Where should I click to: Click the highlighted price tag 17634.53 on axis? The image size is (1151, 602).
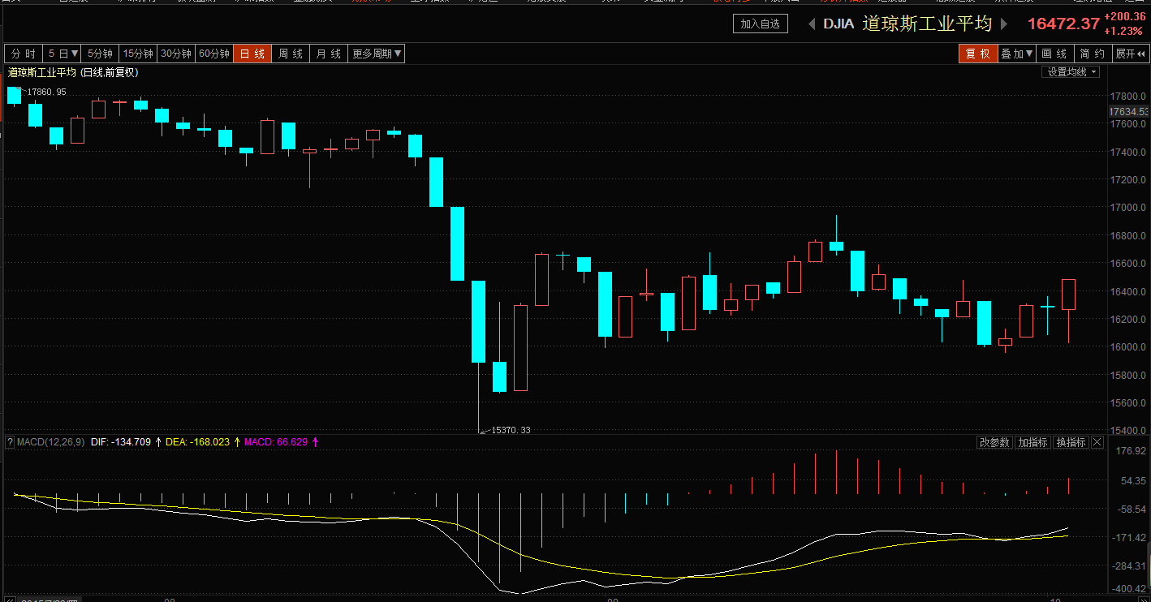point(1129,111)
